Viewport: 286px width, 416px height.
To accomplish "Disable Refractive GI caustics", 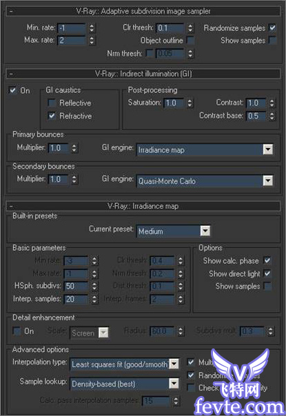I will click(x=52, y=116).
